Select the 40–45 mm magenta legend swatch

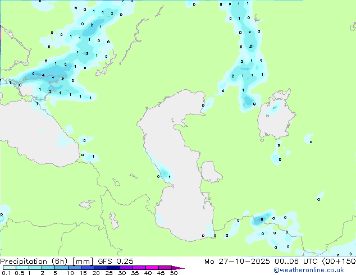(152, 268)
